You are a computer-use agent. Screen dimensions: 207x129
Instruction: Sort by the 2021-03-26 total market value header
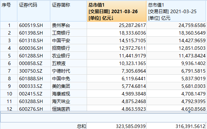point(117,11)
